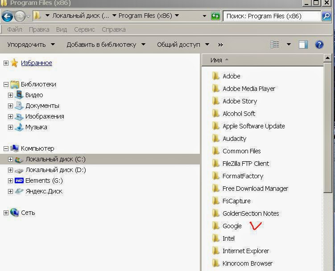Expand the Избранное tree node
Image resolution: width=335 pixels, height=271 pixels.
6,63
